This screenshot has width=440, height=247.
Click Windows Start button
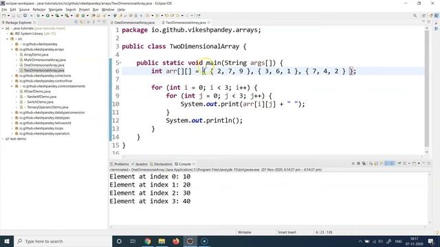7,241
